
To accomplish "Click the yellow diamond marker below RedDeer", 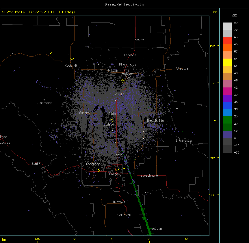I will click(x=123, y=81).
